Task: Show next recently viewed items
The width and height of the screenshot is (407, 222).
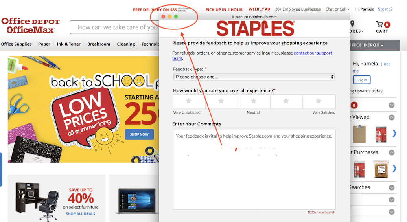Action: (x=394, y=134)
